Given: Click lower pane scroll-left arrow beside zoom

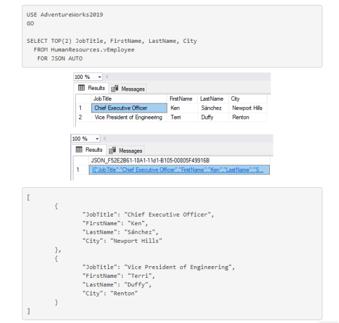Looking at the screenshot, I should 104,138.
